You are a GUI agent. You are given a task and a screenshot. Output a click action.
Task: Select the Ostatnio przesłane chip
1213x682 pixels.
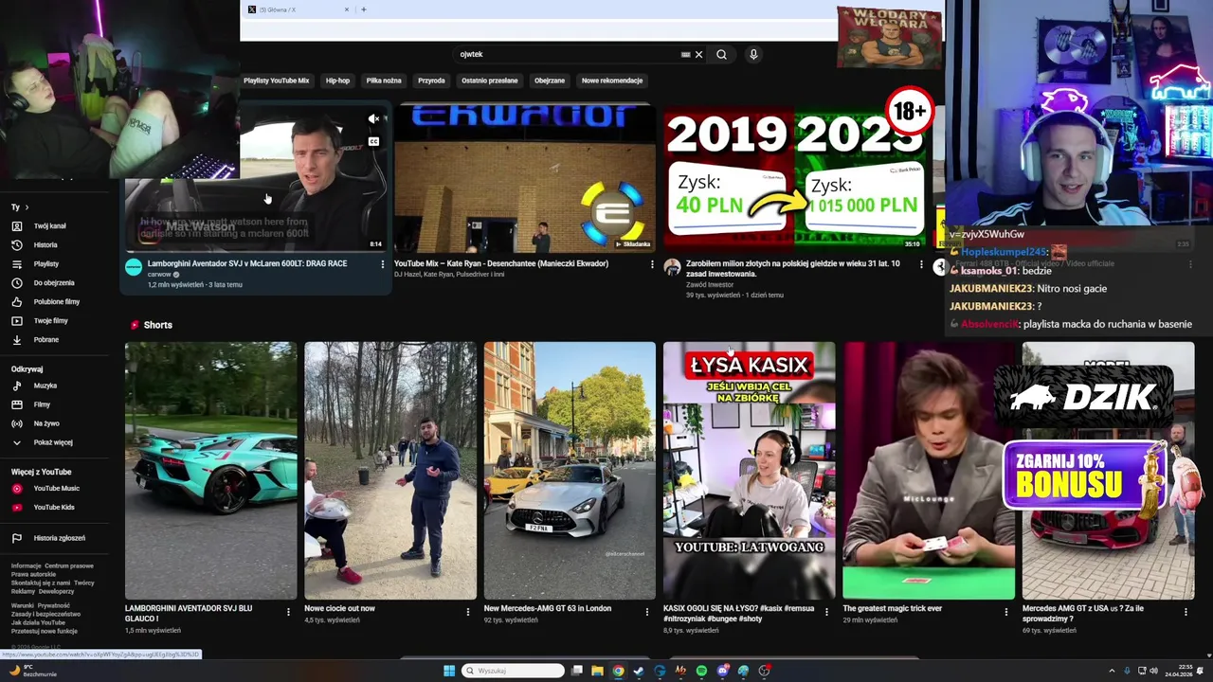[489, 81]
